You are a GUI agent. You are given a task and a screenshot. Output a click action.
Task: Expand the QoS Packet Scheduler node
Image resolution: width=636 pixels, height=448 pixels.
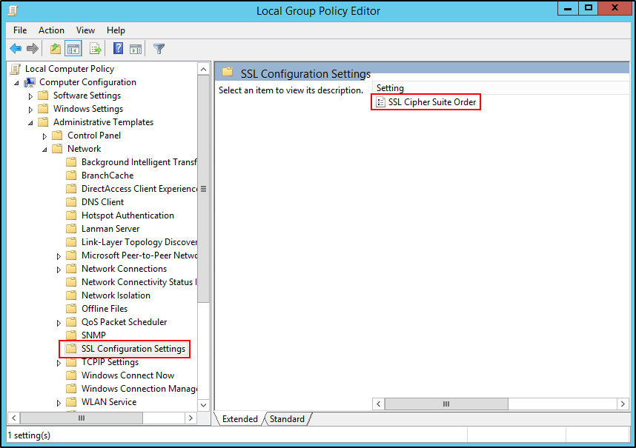pos(59,322)
